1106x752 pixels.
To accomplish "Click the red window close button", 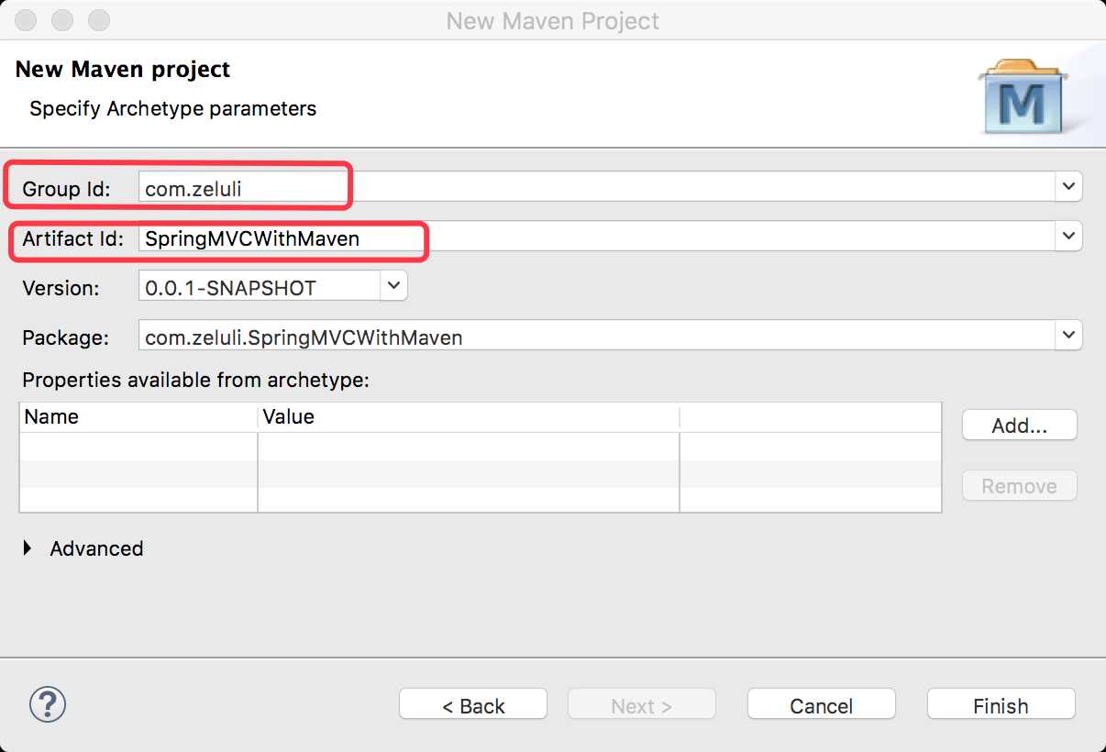I will point(28,20).
